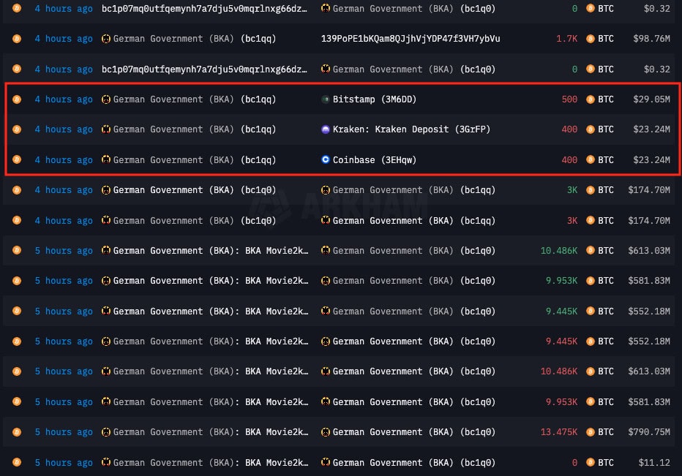Open Coinbase (3EHqw) recipient address
Screen dimensions: 682x476
[374, 160]
